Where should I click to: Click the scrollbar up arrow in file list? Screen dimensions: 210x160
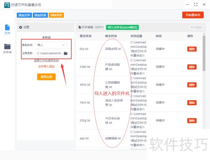pos(204,34)
